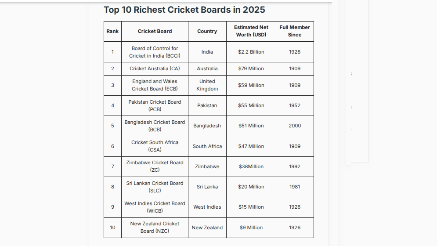Click the 'England and Wales Cricket Board (ECB)' cell
This screenshot has height=246, width=437.
pyautogui.click(x=155, y=85)
